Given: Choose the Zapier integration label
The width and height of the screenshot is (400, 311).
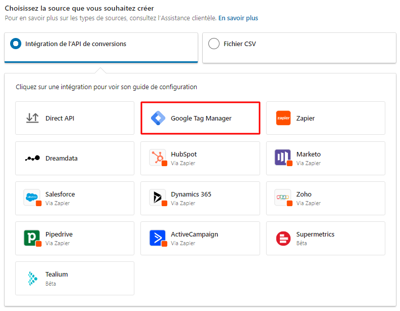Looking at the screenshot, I should [x=305, y=119].
